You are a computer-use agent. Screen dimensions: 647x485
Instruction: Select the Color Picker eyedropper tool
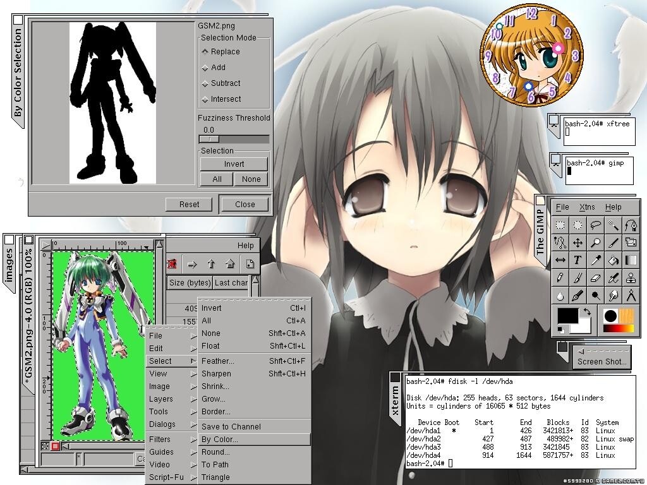[595, 260]
